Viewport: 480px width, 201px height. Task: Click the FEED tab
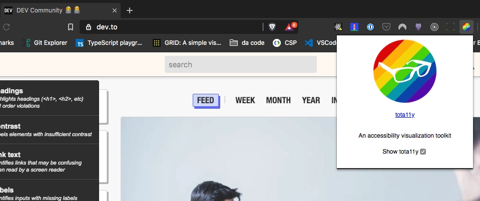point(206,100)
